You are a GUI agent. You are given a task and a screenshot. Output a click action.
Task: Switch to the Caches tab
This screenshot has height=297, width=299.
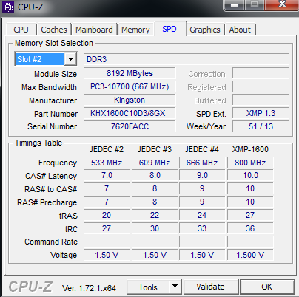click(54, 30)
